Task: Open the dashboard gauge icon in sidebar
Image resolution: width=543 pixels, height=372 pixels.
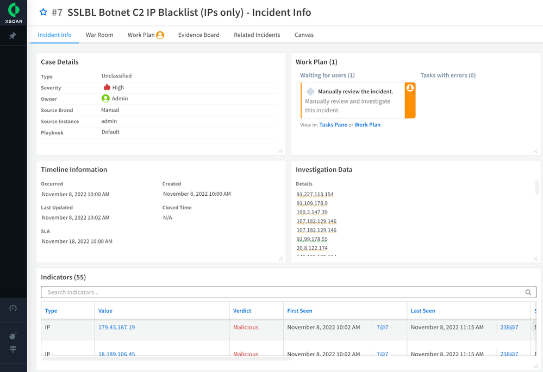Action: point(13,308)
